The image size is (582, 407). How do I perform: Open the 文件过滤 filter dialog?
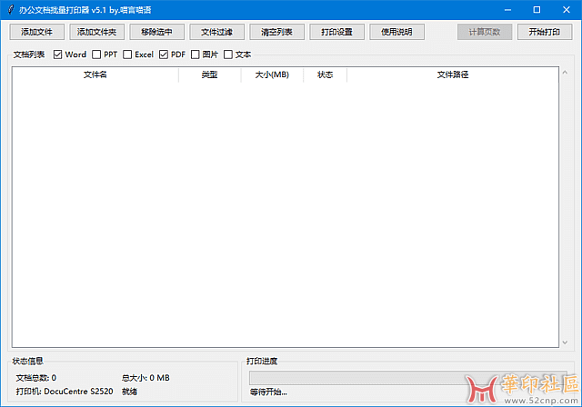(216, 32)
